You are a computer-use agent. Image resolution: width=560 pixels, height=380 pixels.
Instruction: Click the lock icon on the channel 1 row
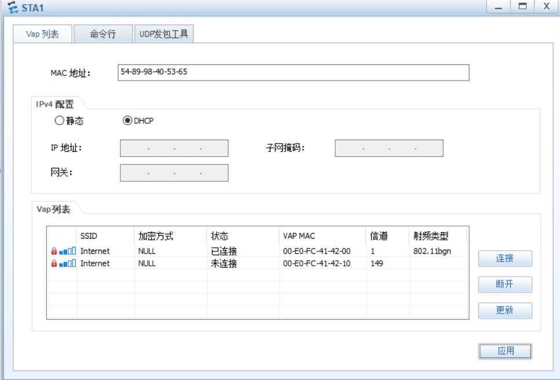click(54, 251)
